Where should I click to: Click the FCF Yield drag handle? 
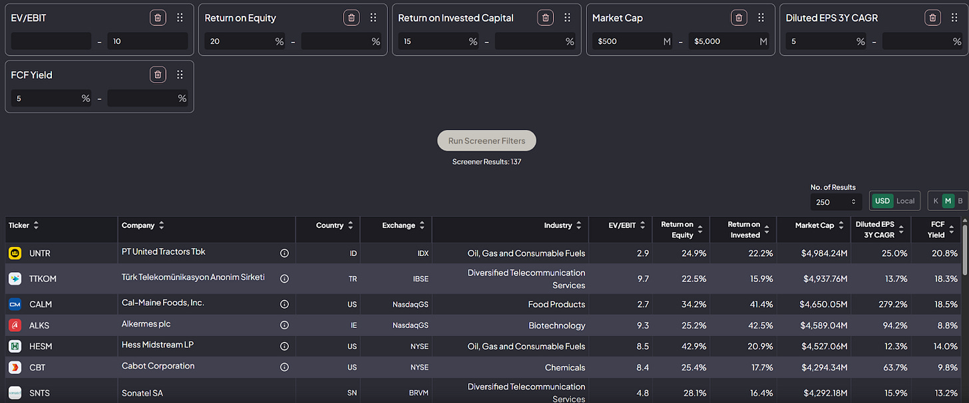pyautogui.click(x=180, y=74)
